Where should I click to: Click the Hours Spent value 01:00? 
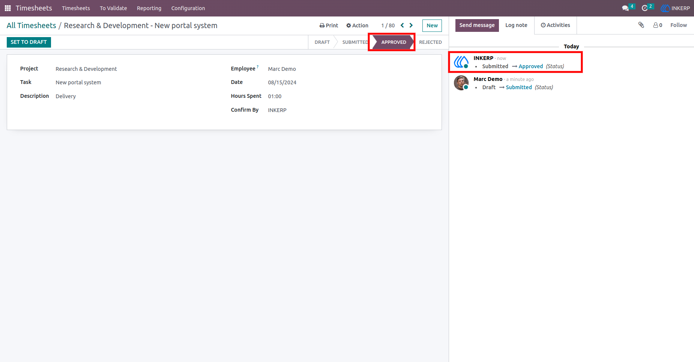[275, 96]
